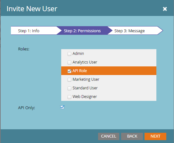Close the Invite New User dialog

click(x=165, y=9)
